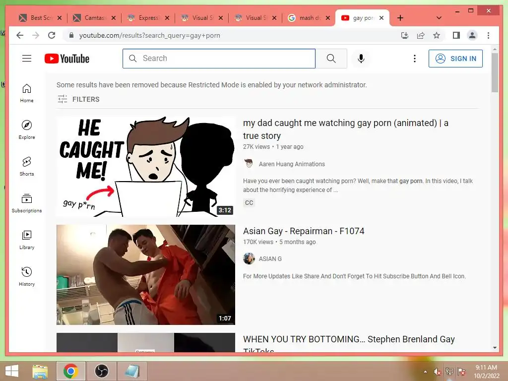Click the page vertical scrollbar thumb

pyautogui.click(x=495, y=72)
